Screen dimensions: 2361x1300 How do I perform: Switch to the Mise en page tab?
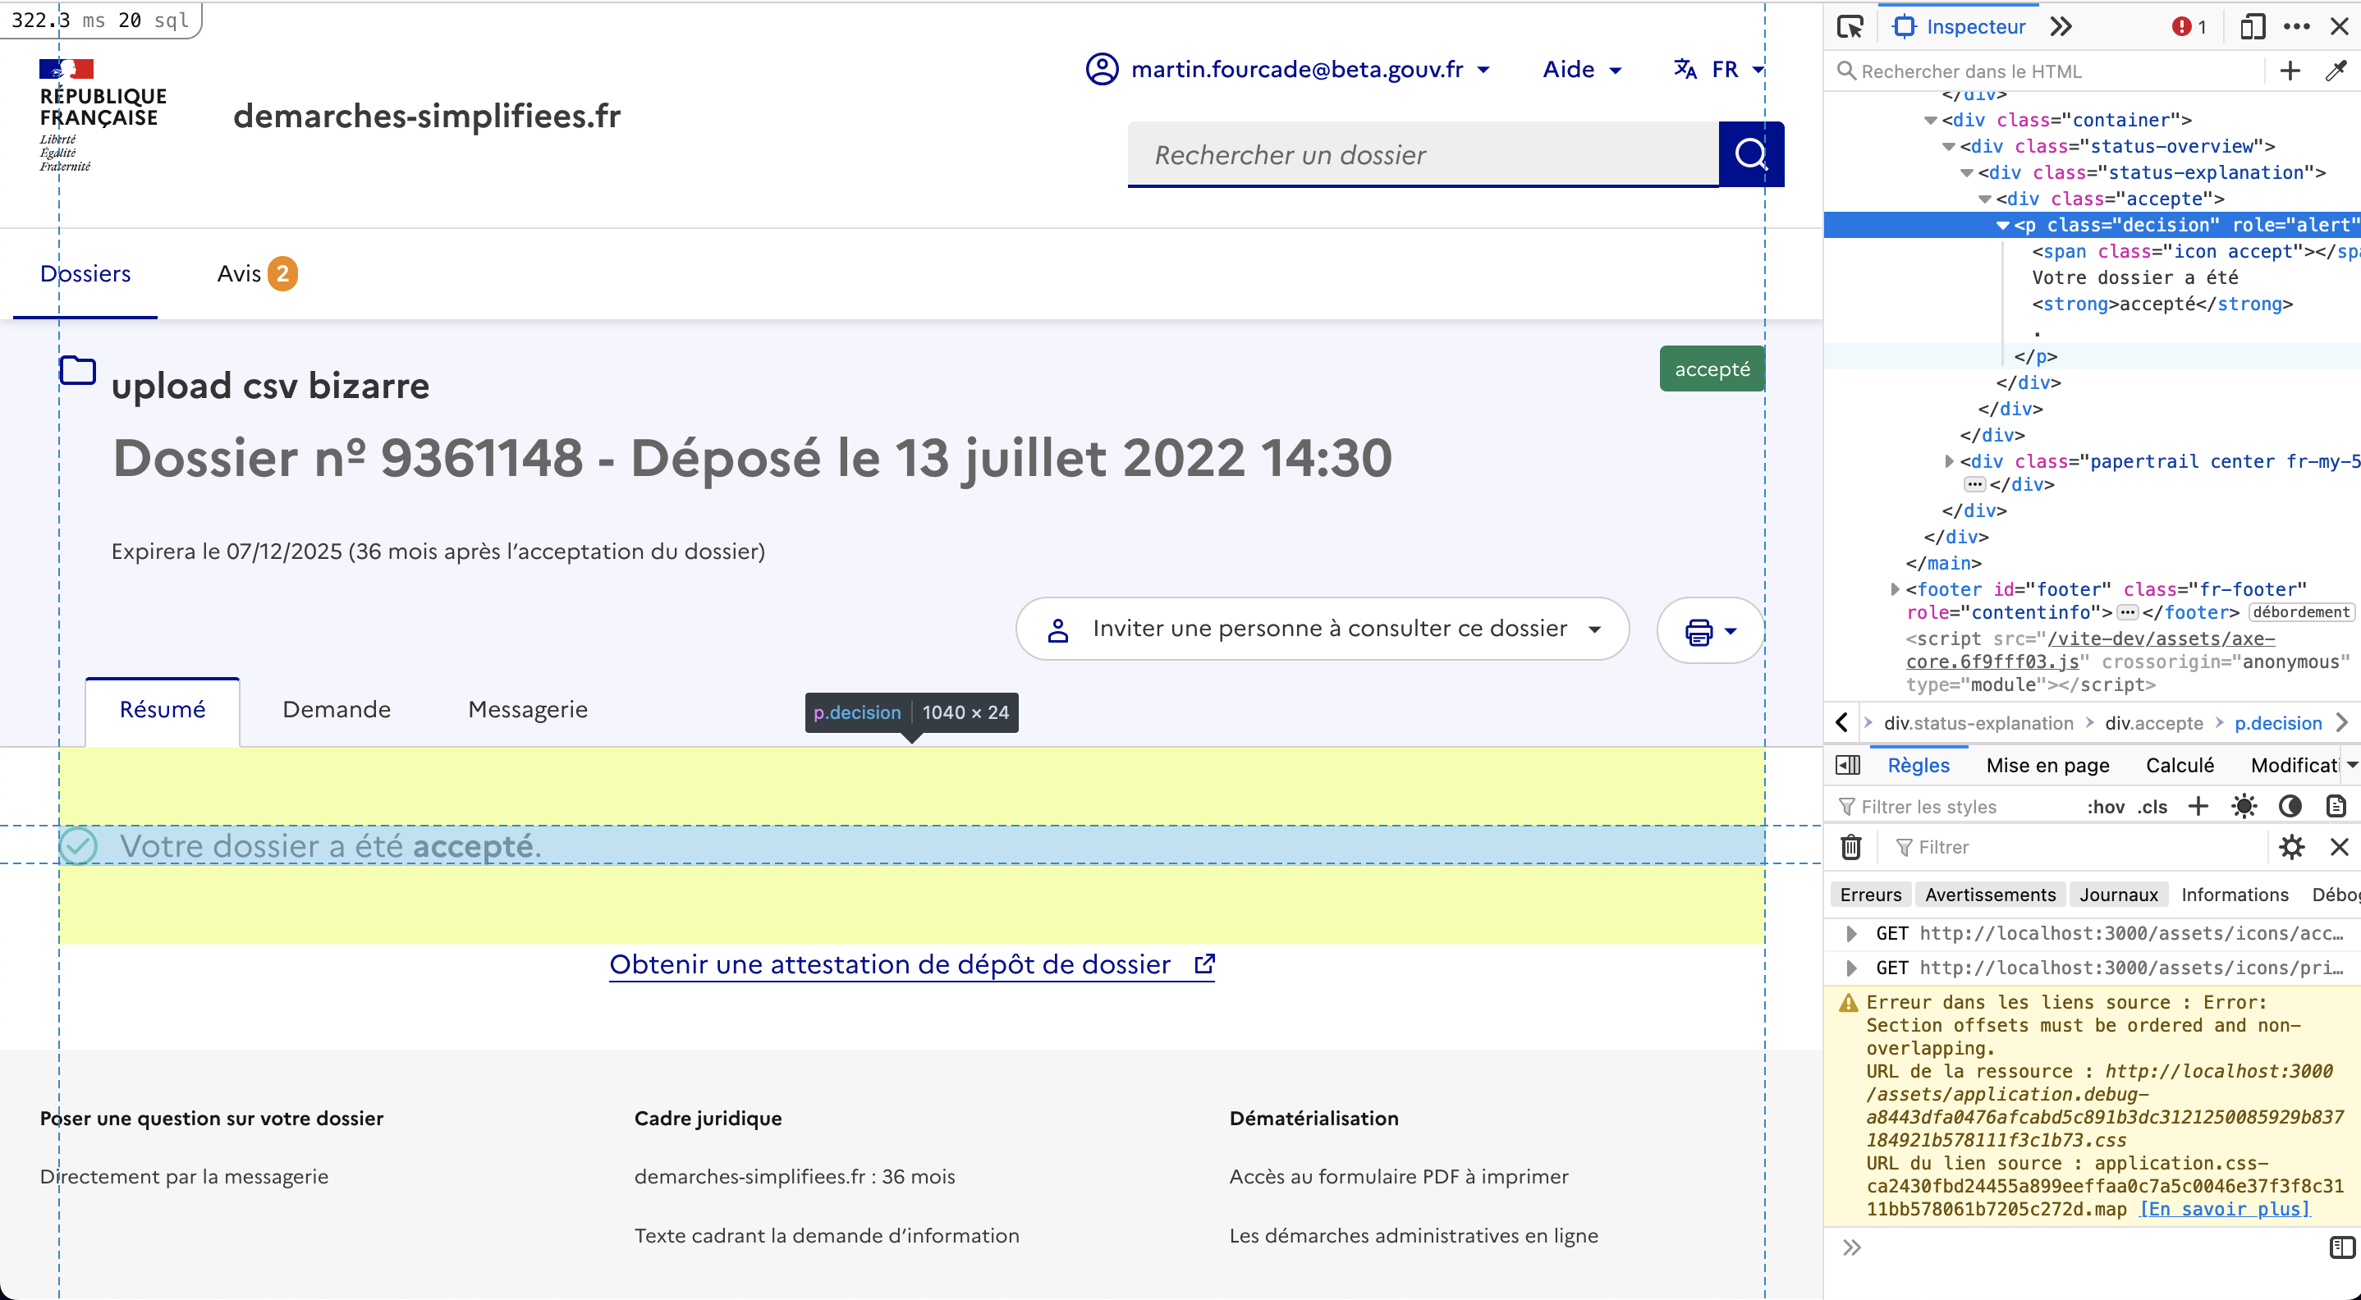[2049, 765]
